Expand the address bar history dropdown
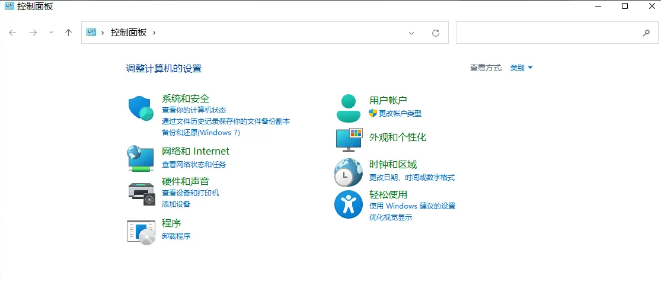Screen dimensions: 661x282 tap(411, 33)
